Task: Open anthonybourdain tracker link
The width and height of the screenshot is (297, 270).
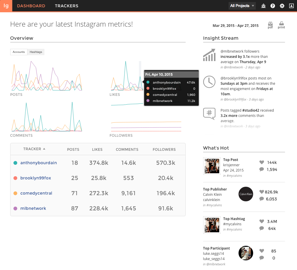Action: tap(39, 163)
